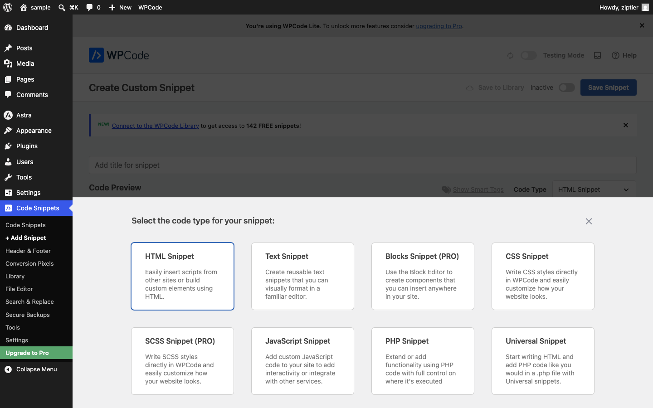Viewport: 653px width, 408px height.
Task: Click the Save Snippet button
Action: pyautogui.click(x=608, y=87)
